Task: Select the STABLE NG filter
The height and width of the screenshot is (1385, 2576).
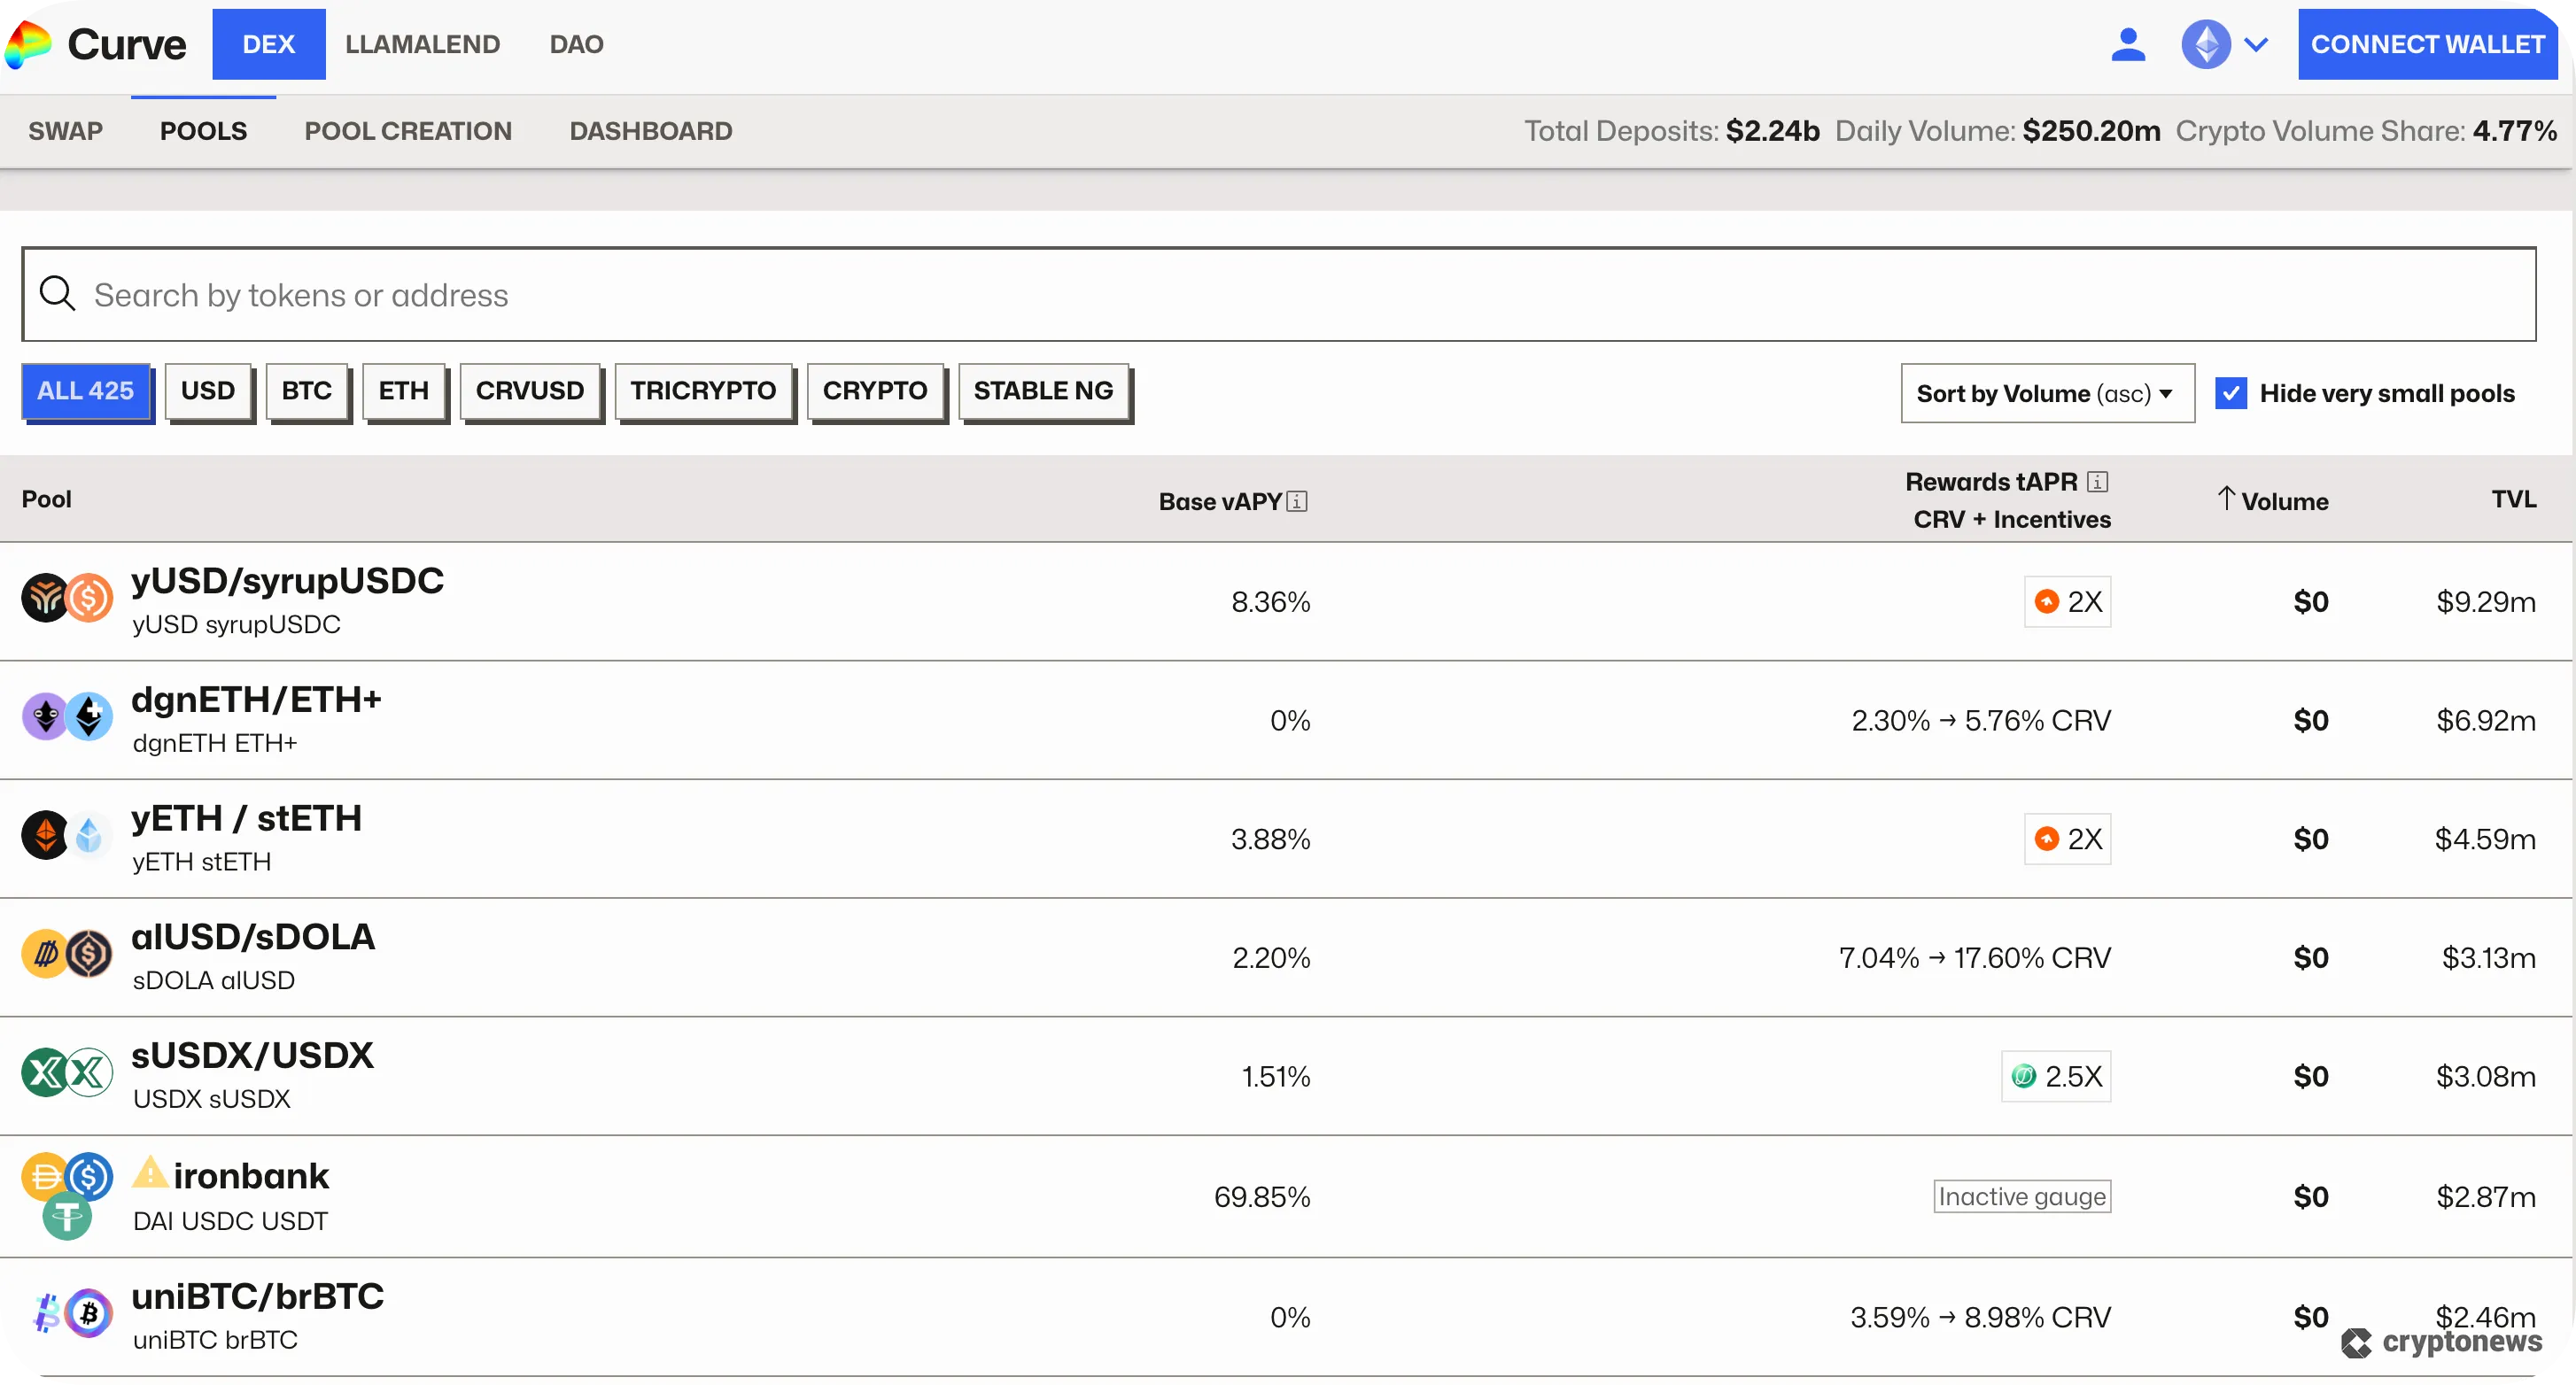Action: (x=1042, y=391)
